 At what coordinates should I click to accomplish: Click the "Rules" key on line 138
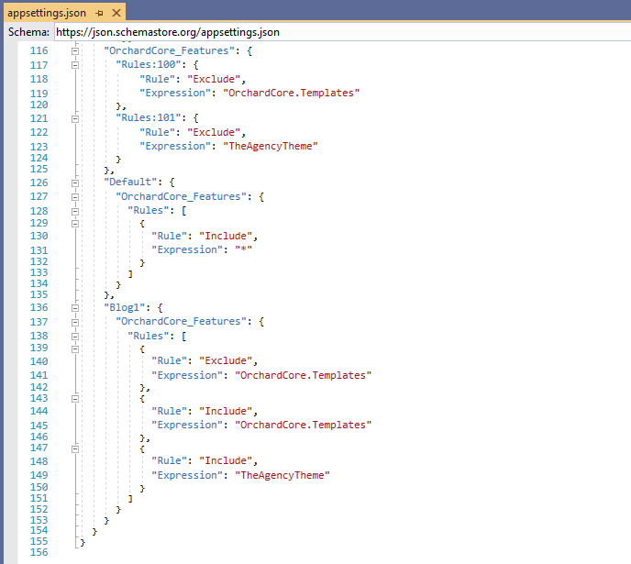[x=149, y=336]
